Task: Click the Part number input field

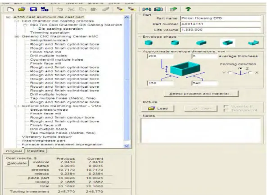Action: point(221,24)
